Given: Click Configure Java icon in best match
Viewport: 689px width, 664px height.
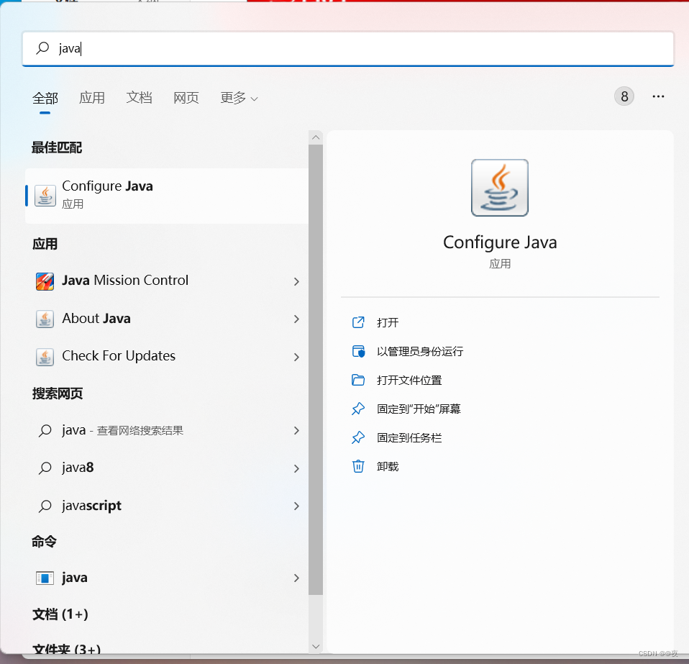Looking at the screenshot, I should coord(45,196).
